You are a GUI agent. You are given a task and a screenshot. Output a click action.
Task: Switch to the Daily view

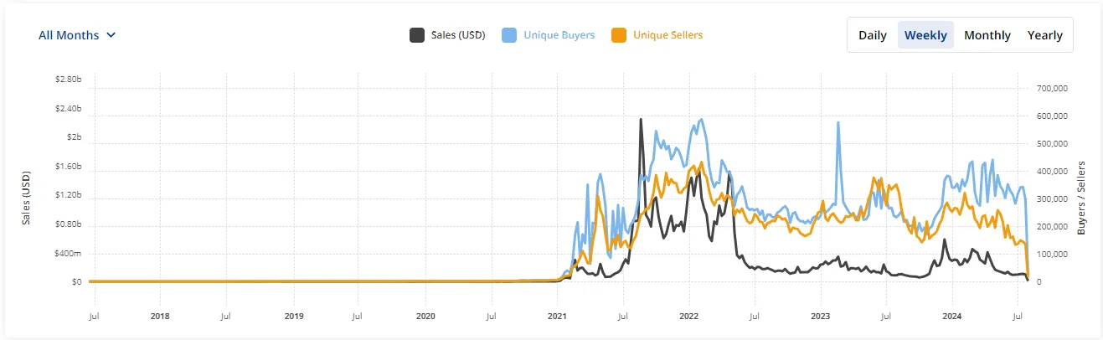point(872,35)
